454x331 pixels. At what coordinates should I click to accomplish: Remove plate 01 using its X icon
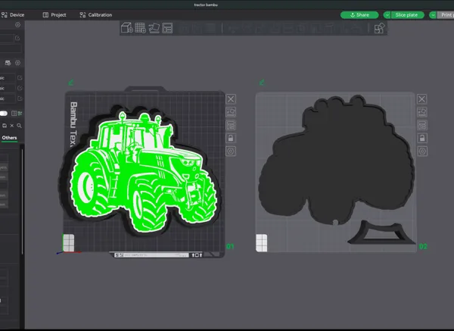tap(231, 99)
